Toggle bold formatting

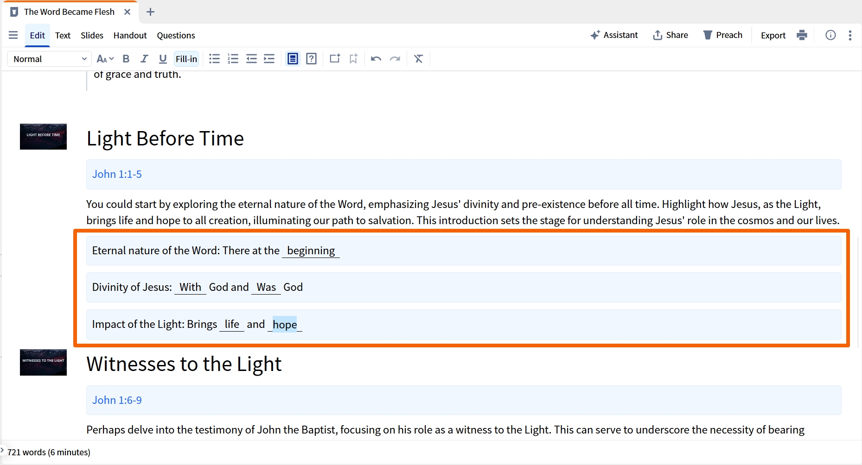126,59
